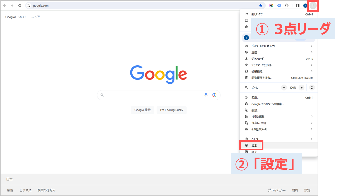The image size is (339, 196).
Task: Select ダウンロード in the menu
Action: tap(279, 59)
